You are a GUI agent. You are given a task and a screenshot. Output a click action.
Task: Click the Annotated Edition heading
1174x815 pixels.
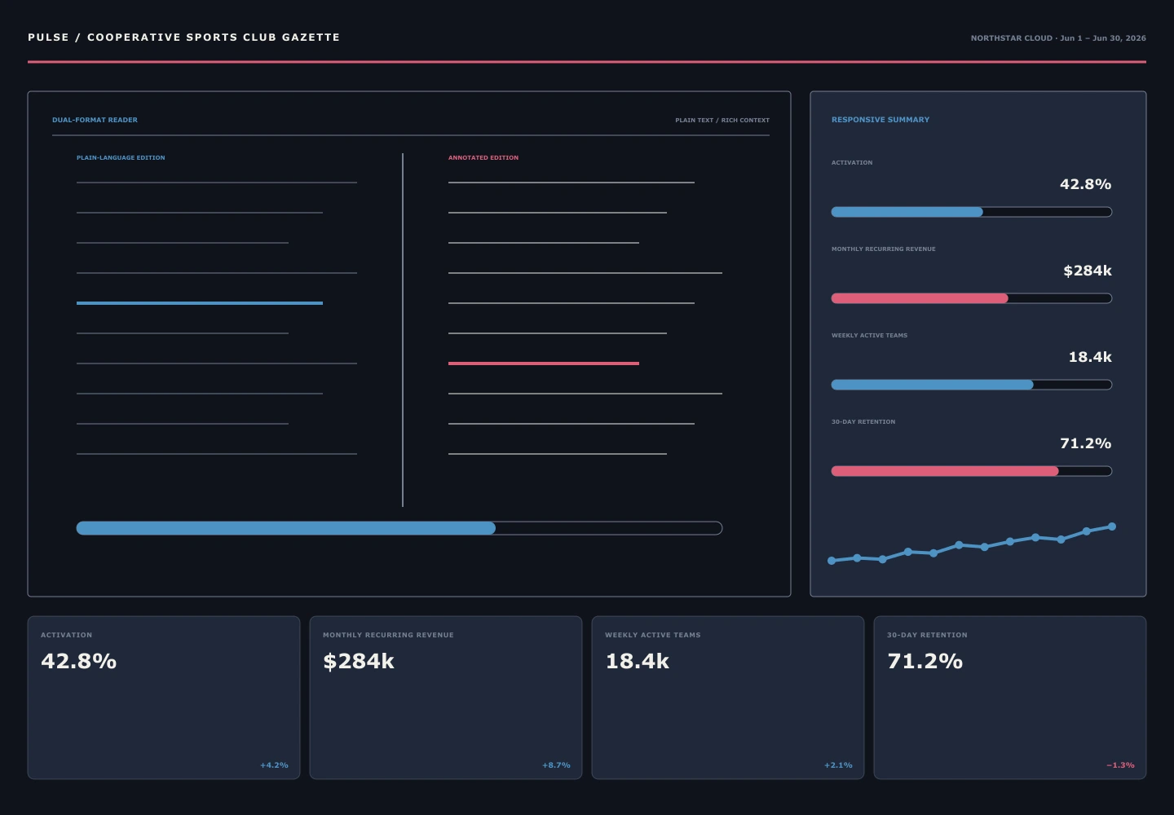(483, 157)
